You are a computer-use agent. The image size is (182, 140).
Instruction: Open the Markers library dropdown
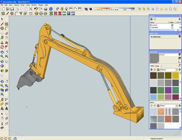point(176,70)
